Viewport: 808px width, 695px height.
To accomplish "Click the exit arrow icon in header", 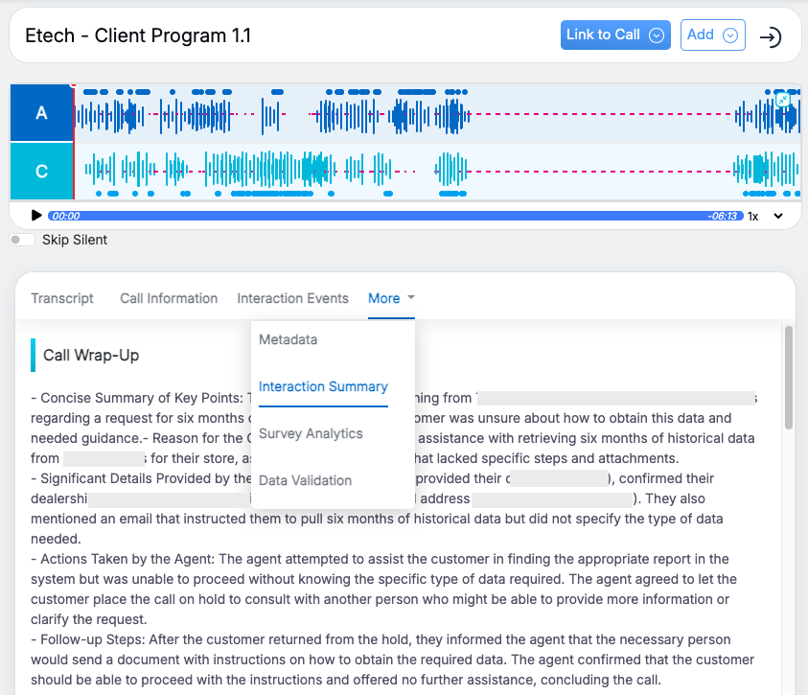I will pyautogui.click(x=770, y=36).
